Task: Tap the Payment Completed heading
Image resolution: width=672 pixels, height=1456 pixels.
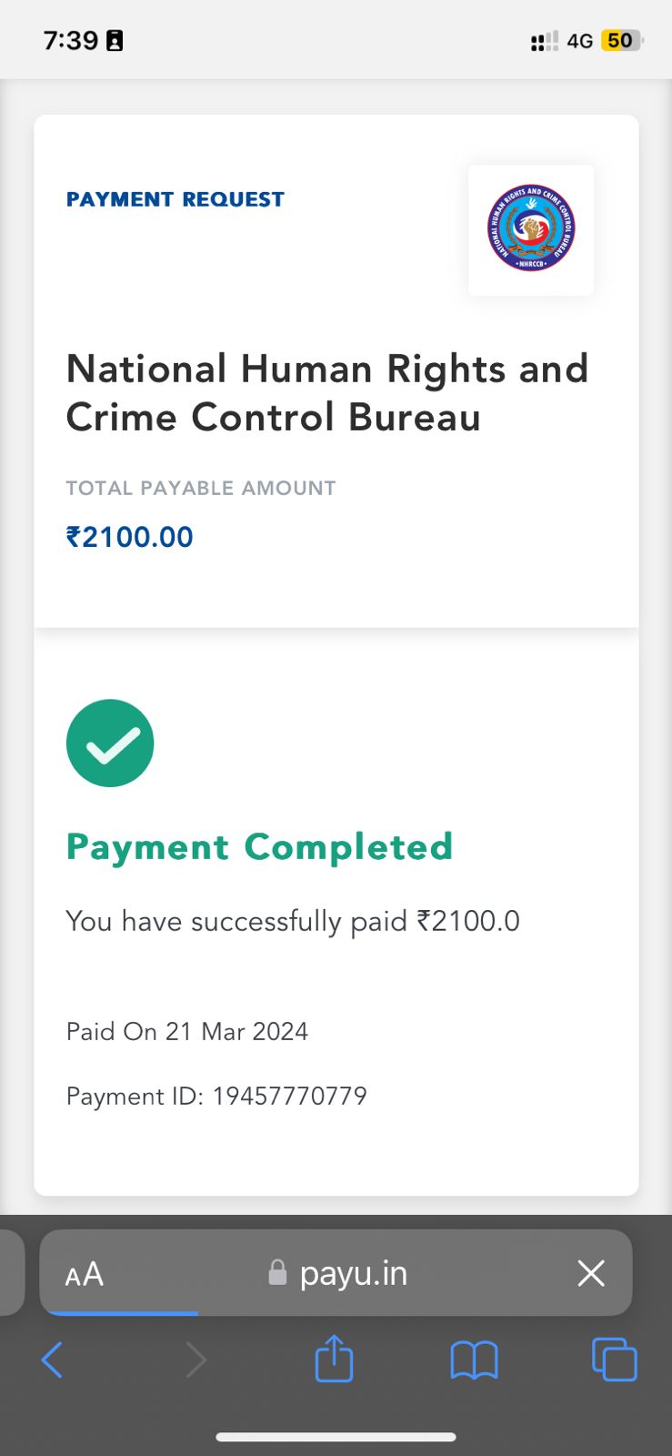Action: 259,847
